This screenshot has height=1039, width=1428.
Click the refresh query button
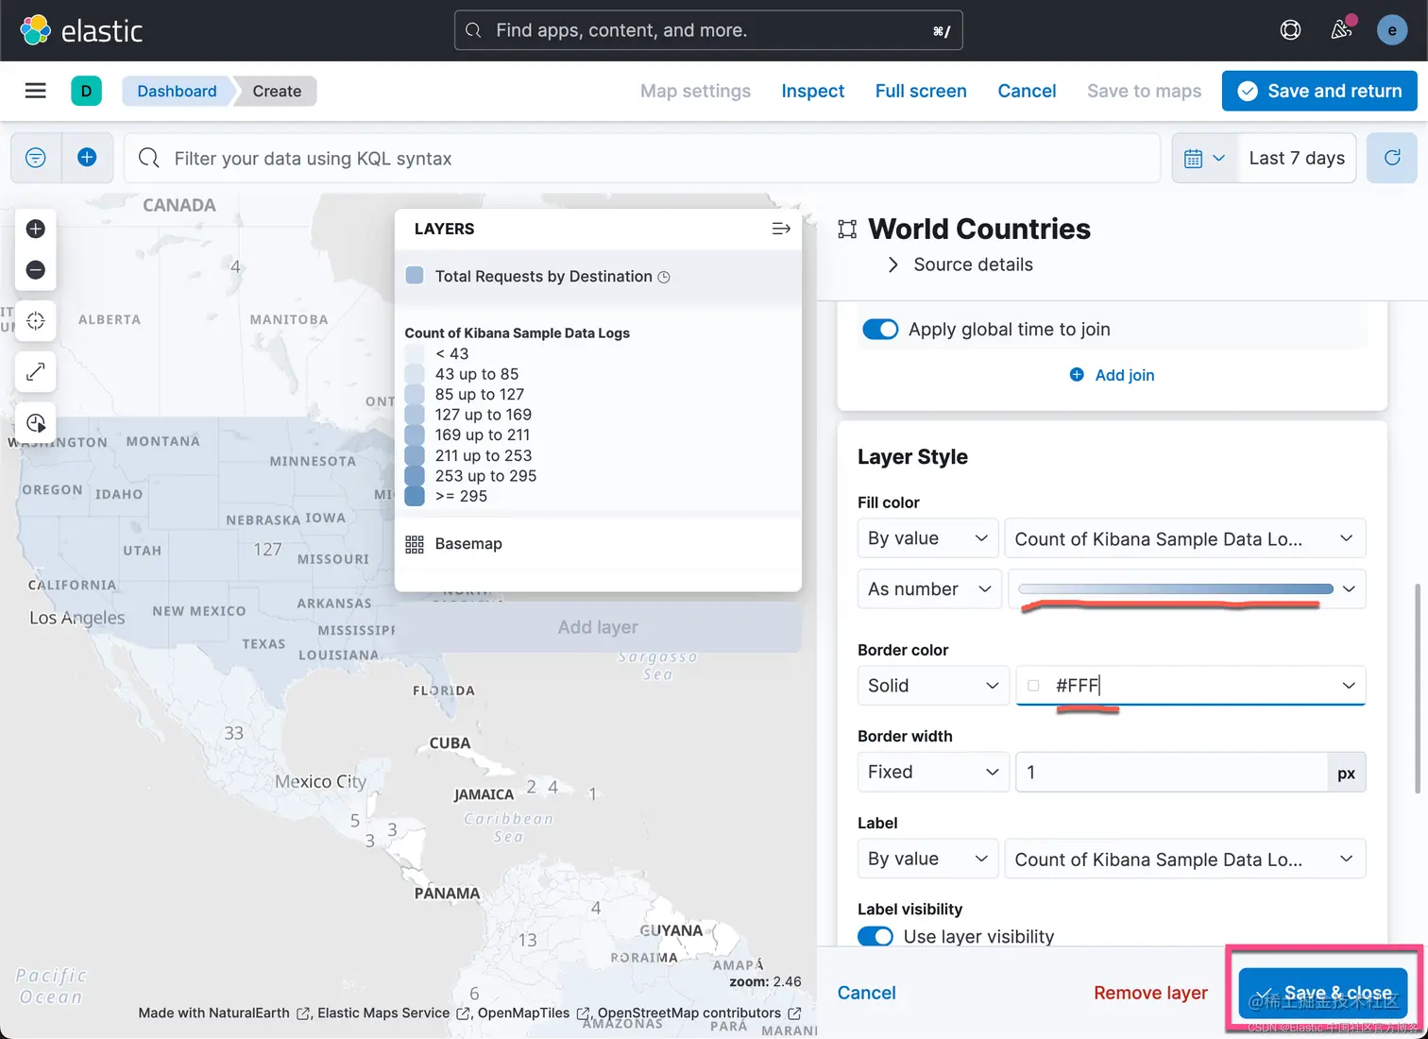pos(1392,158)
